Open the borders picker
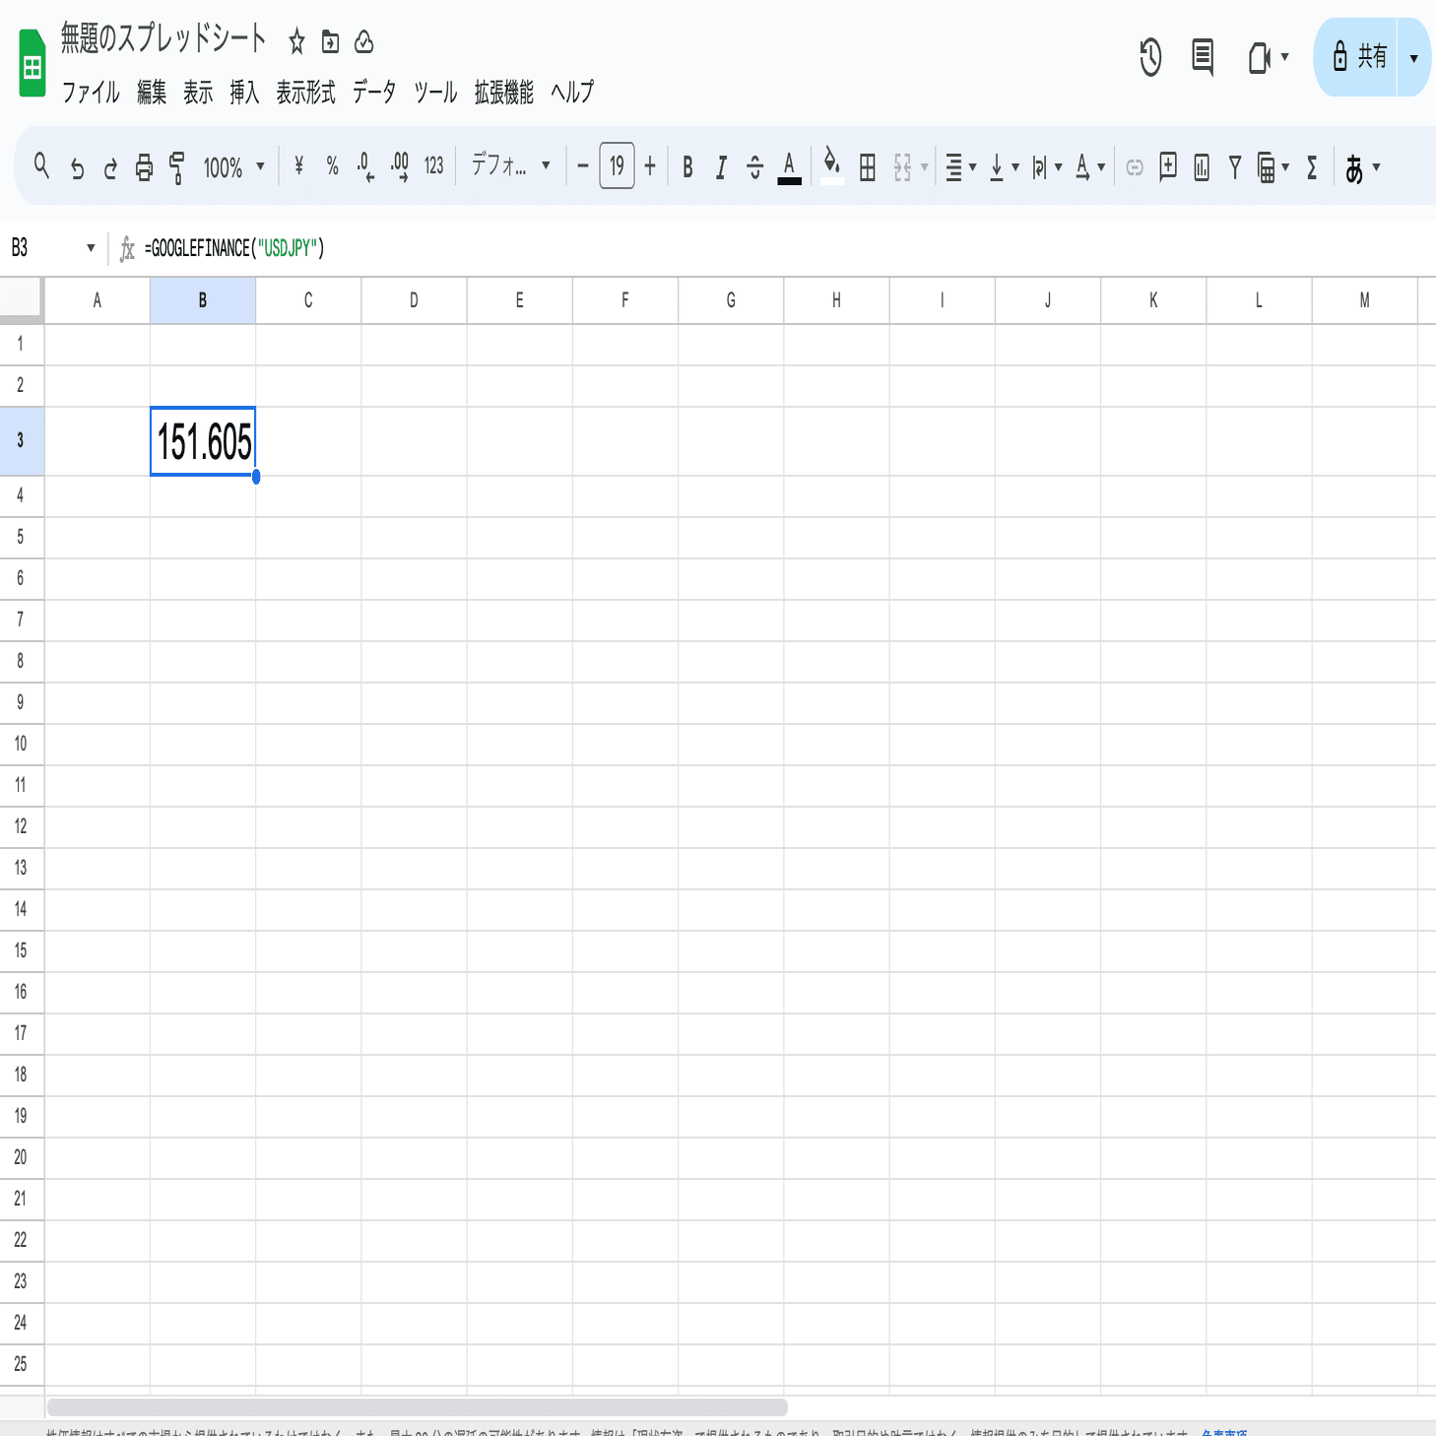 pos(867,167)
